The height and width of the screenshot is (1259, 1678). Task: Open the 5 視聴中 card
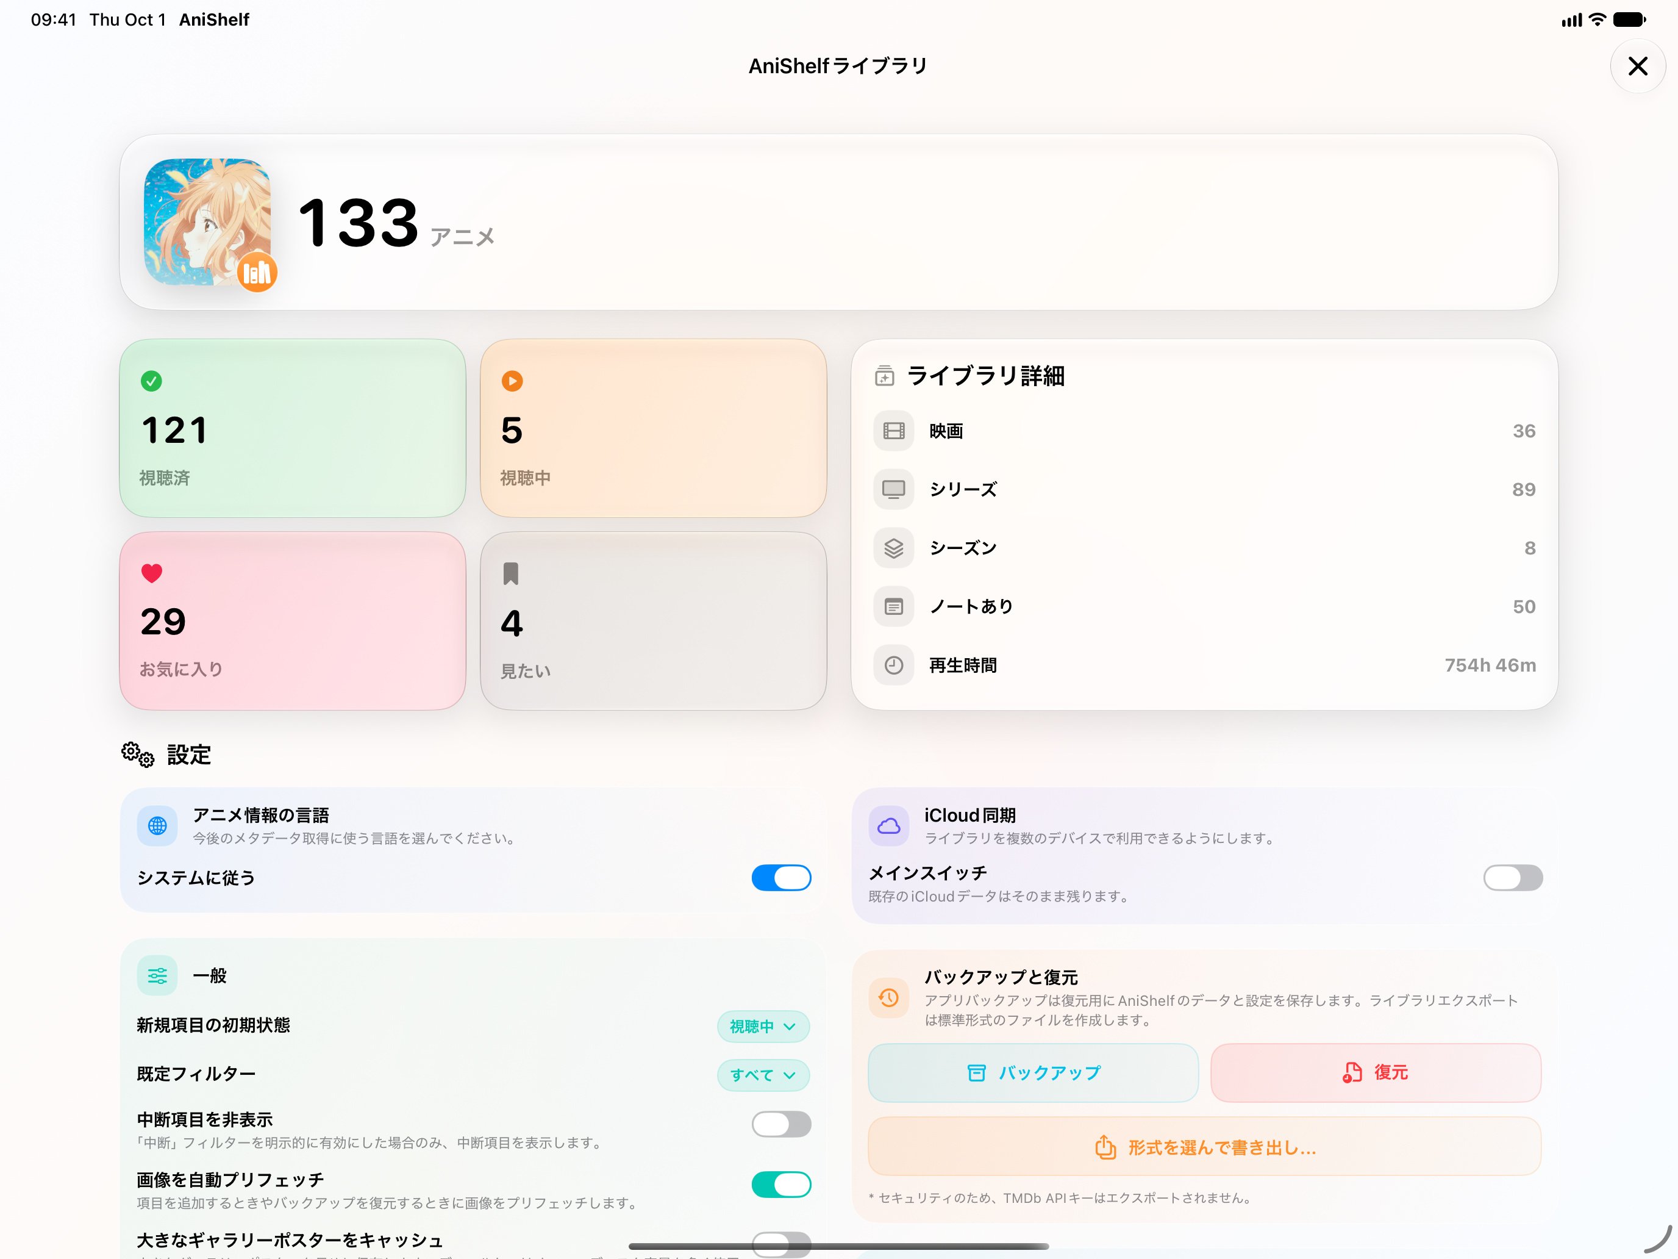coord(653,428)
